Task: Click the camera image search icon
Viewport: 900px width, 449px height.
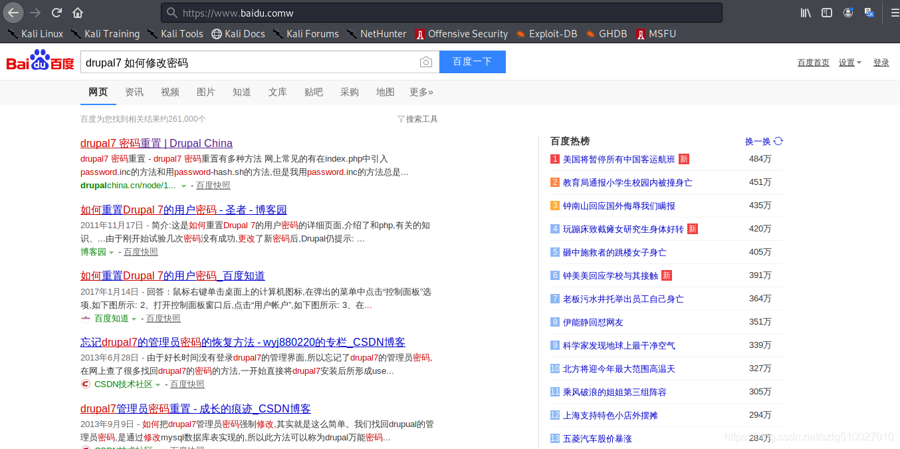Action: [x=426, y=62]
